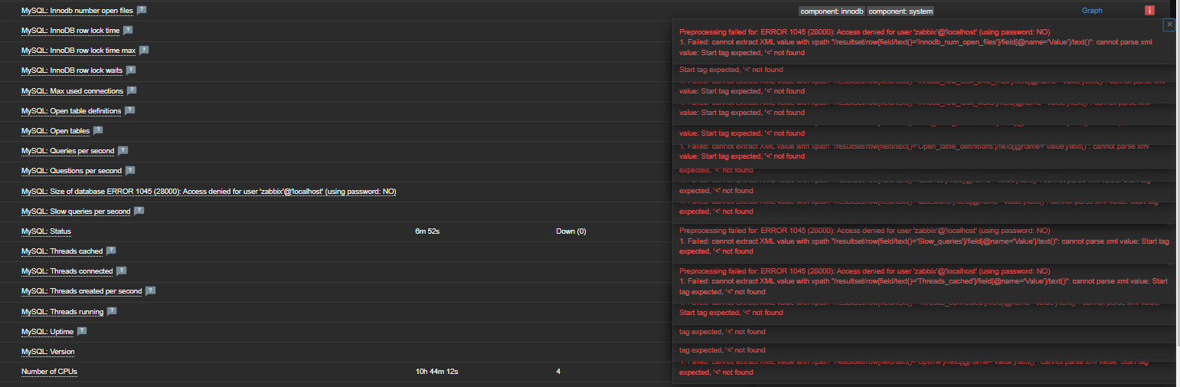Show help for Threads connected item
1180x387 pixels.
tap(121, 271)
